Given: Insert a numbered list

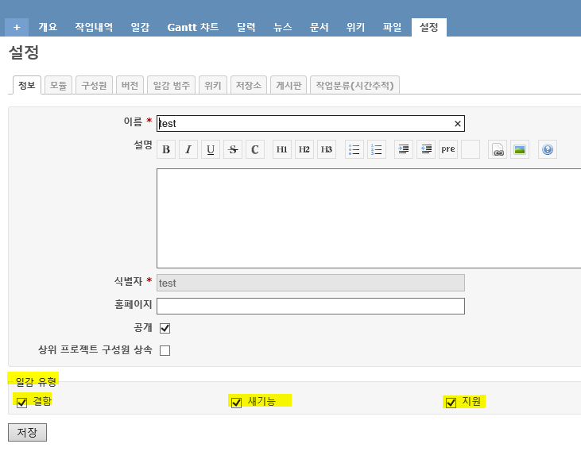Looking at the screenshot, I should (x=377, y=149).
